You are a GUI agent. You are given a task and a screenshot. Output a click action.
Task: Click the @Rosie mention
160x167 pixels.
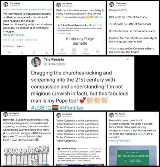98,17
